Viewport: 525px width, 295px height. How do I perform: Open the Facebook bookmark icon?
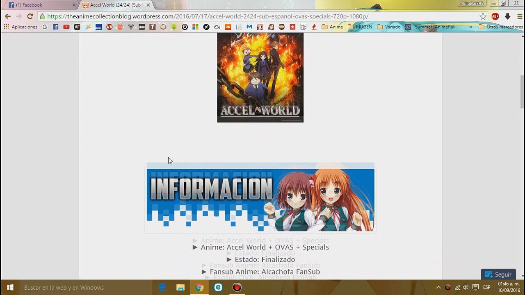pos(55,27)
